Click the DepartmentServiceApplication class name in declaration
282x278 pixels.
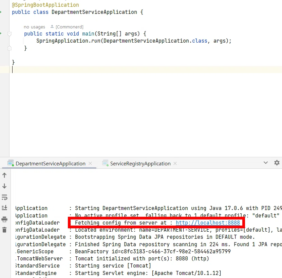point(94,12)
